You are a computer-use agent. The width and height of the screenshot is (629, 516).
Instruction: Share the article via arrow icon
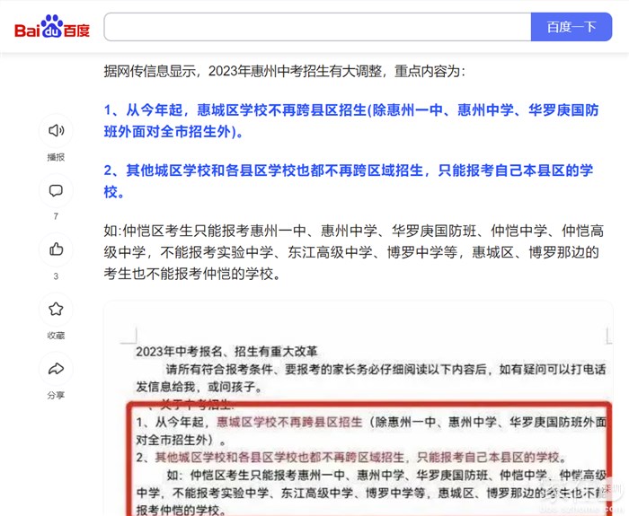pyautogui.click(x=56, y=369)
